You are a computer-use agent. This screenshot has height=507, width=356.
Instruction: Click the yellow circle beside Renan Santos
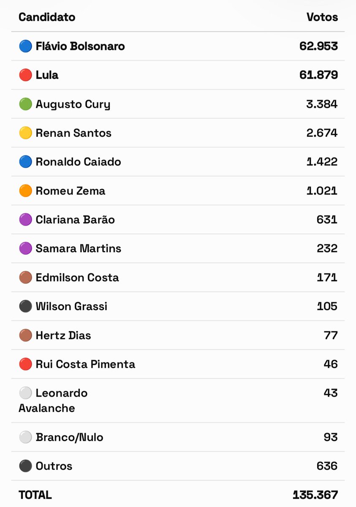coord(25,133)
